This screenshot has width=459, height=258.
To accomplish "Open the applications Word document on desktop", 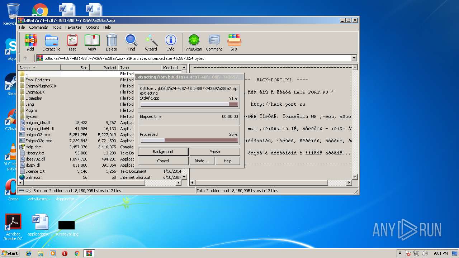I will 40,225.
